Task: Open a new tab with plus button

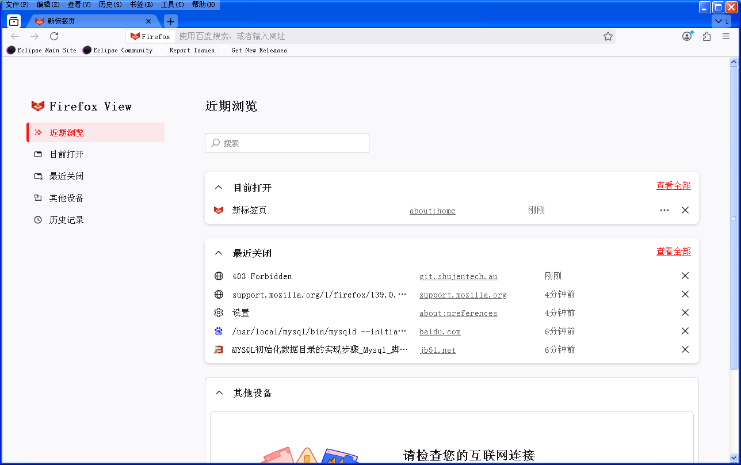Action: tap(170, 21)
